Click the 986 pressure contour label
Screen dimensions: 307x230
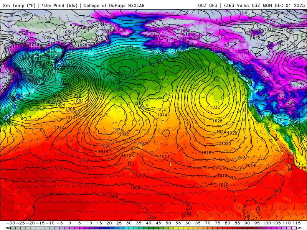[38, 59]
